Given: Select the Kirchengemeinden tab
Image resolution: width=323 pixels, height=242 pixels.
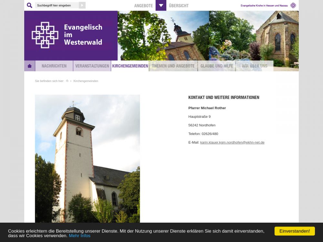Looking at the screenshot, I should click(x=130, y=66).
